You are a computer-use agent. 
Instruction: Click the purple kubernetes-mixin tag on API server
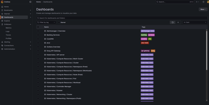click(x=147, y=55)
